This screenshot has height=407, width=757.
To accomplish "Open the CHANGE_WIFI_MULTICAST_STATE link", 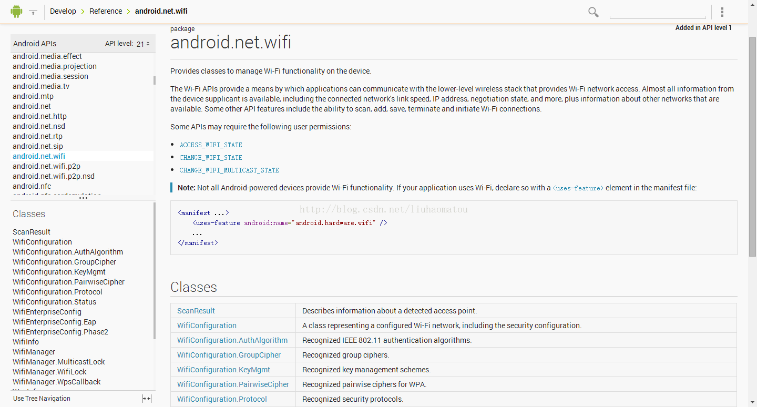I will tap(229, 170).
